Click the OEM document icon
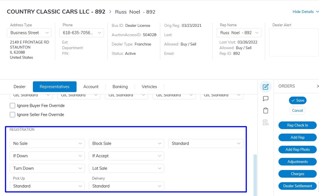This screenshot has height=196, width=319. click(x=265, y=122)
